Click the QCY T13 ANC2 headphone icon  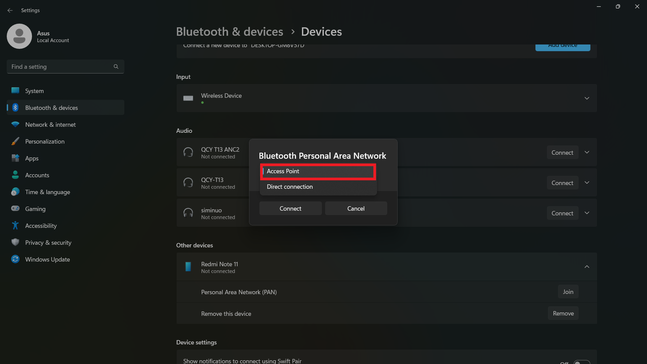188,152
